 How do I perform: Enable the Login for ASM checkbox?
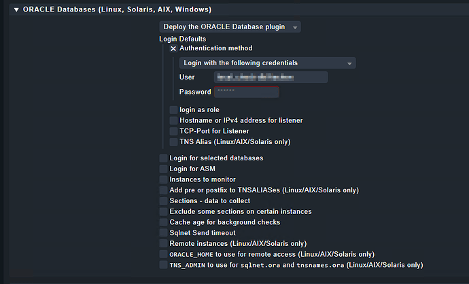click(x=163, y=168)
